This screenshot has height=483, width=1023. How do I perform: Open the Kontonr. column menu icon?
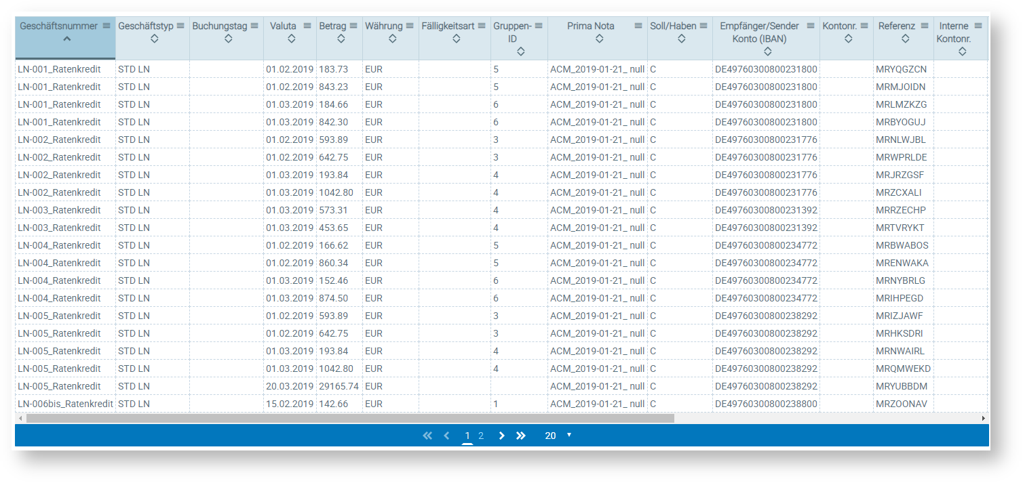click(x=864, y=26)
